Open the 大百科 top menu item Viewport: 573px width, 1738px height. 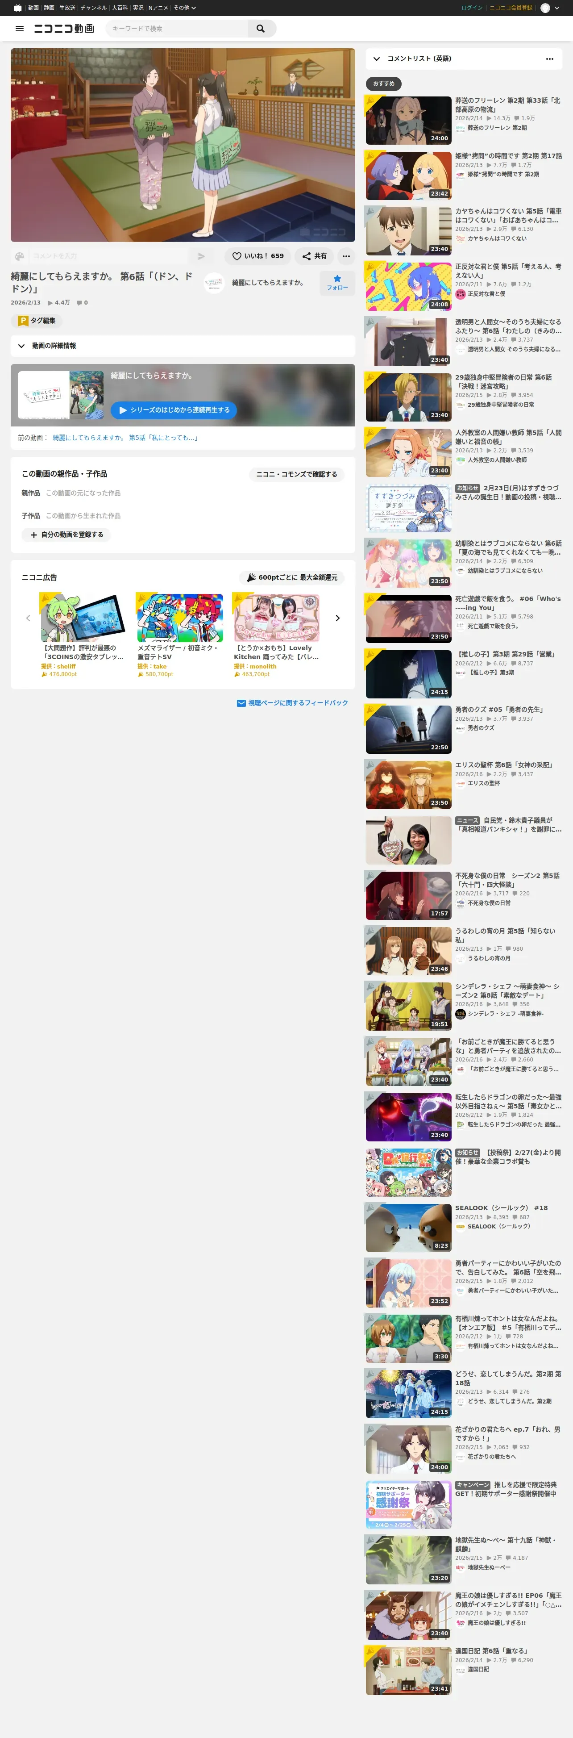click(120, 8)
